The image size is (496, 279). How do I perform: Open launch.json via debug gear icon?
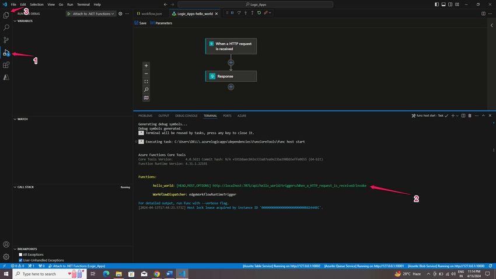coord(120,13)
